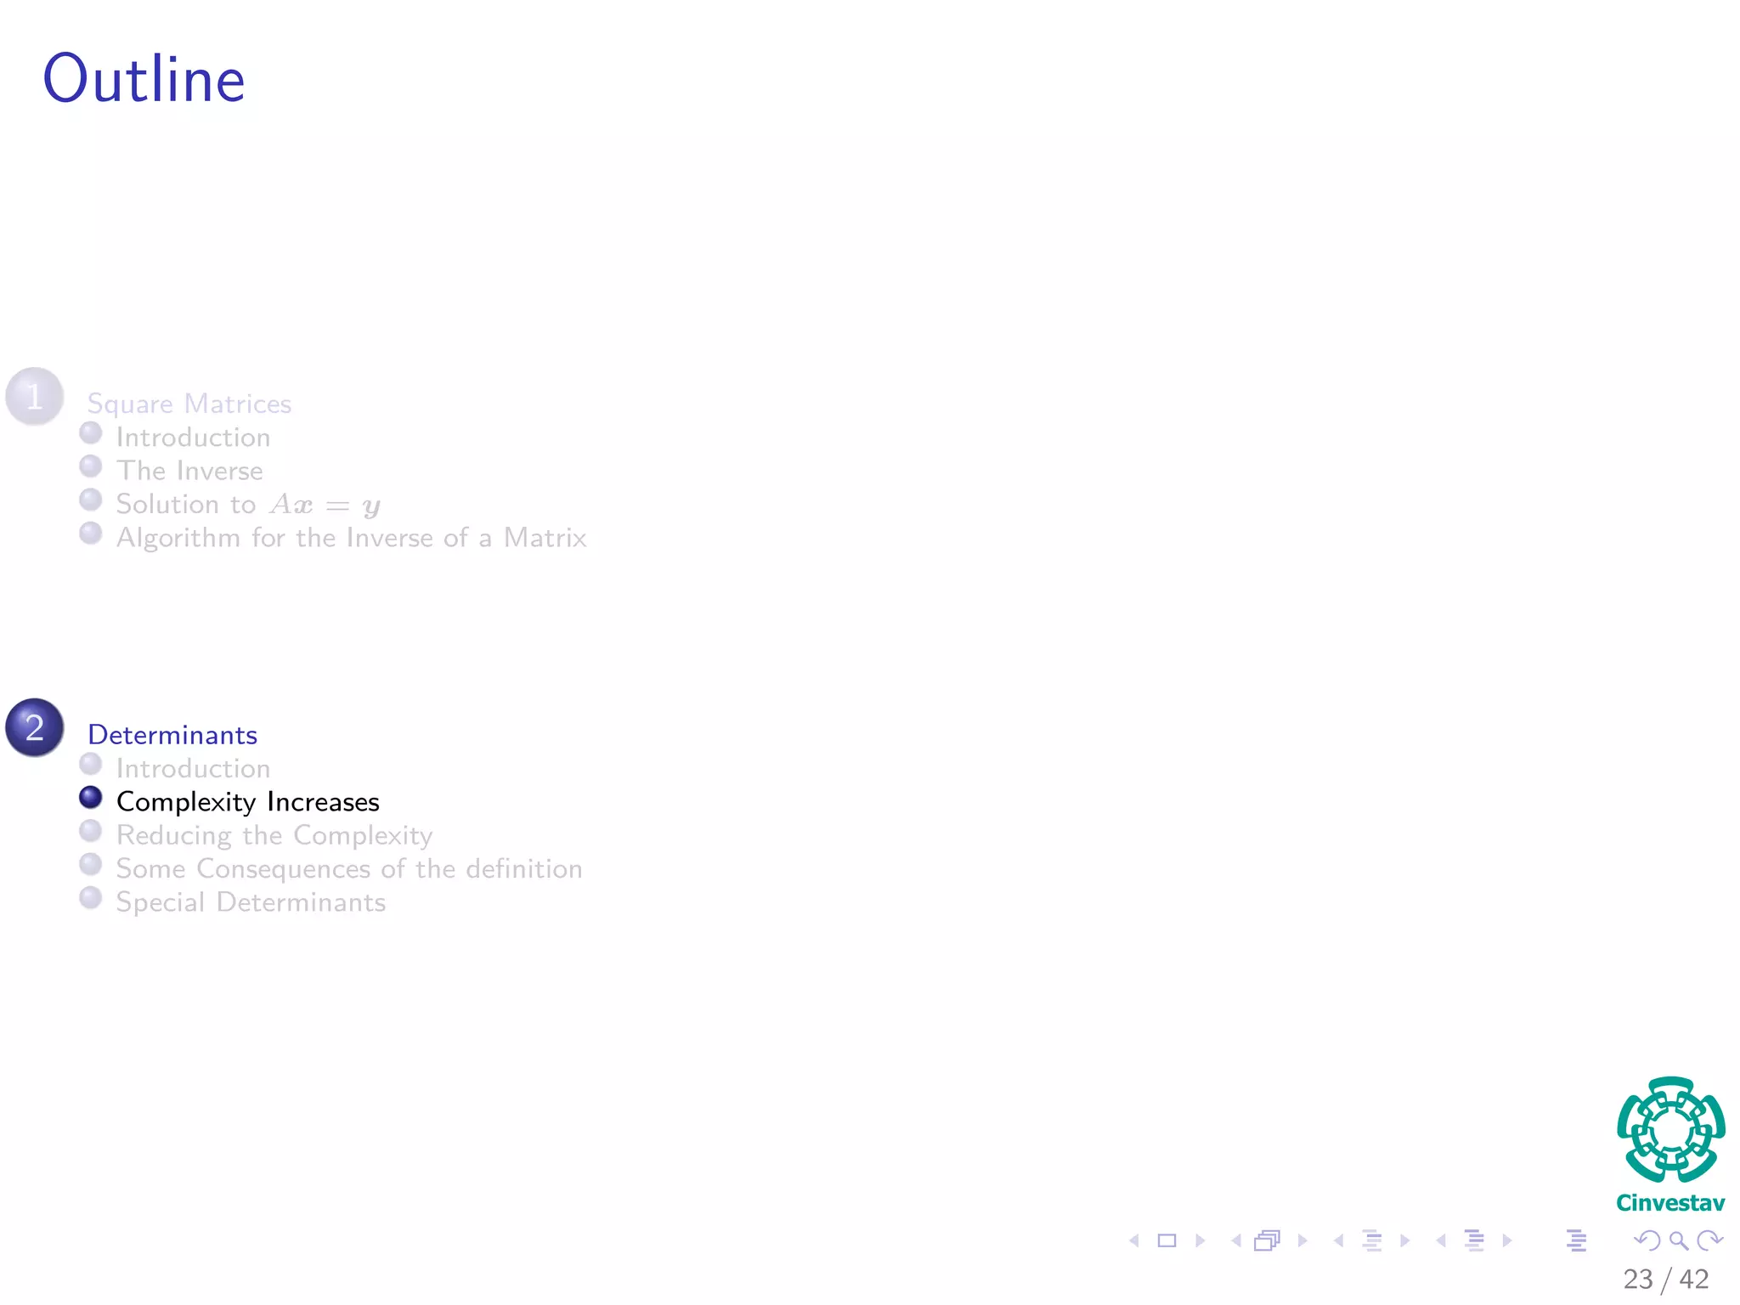
Task: Open the Determinants section link
Action: (172, 735)
